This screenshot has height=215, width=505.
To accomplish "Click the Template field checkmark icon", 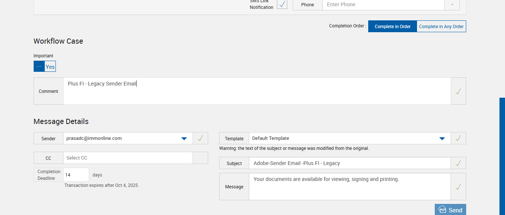I will (x=458, y=138).
